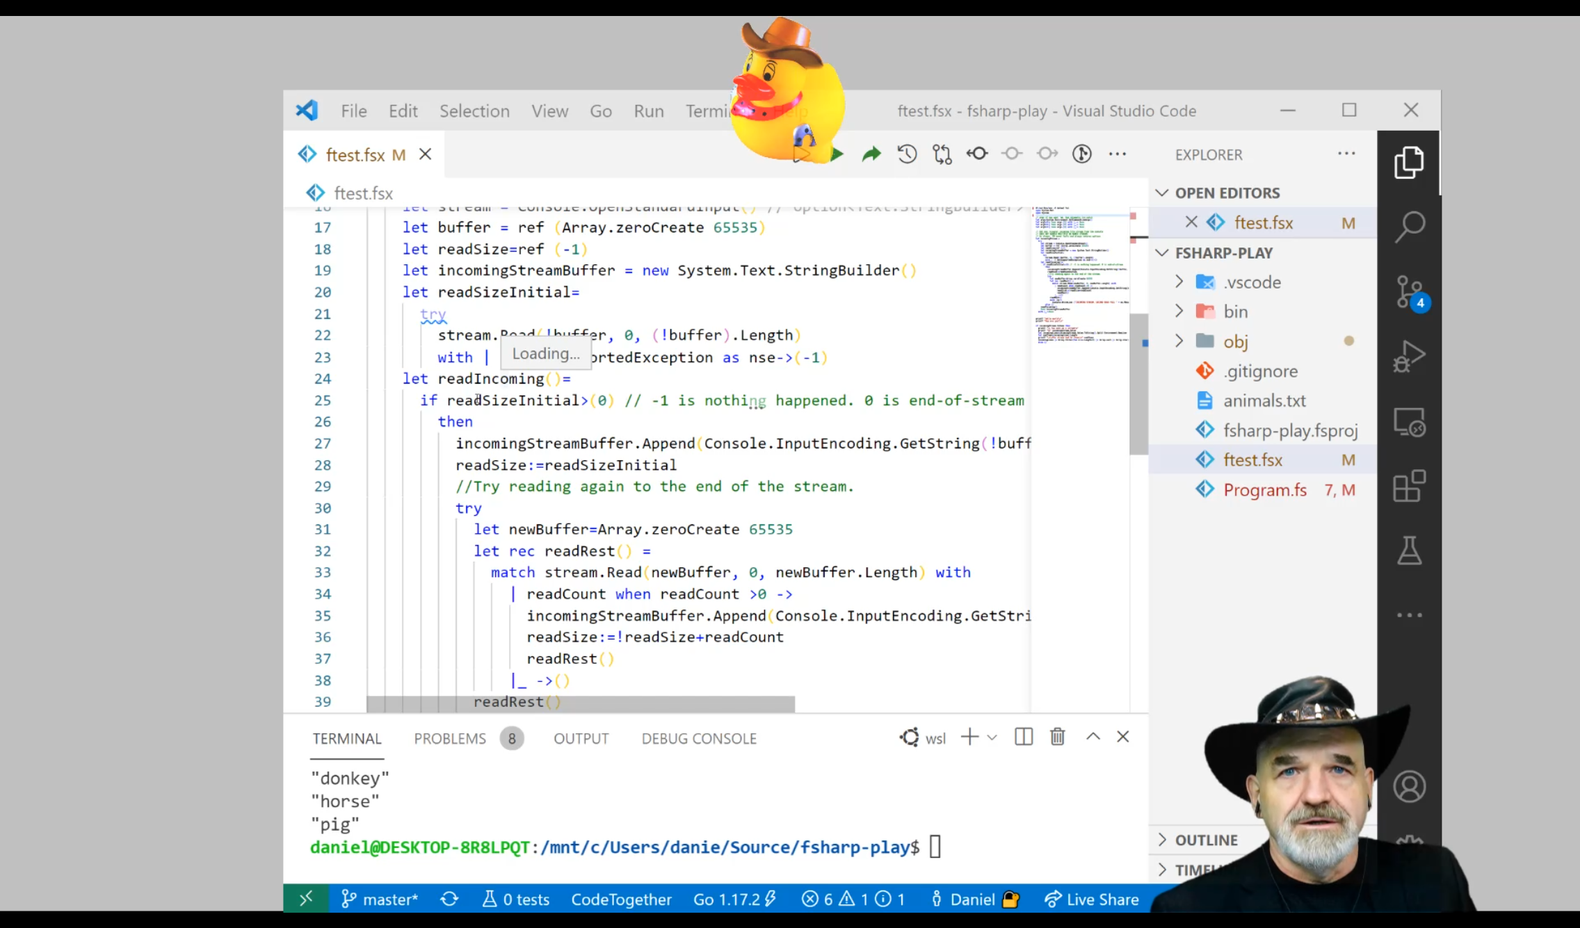
Task: Click Go 1.17.2 version in status bar
Action: click(734, 899)
